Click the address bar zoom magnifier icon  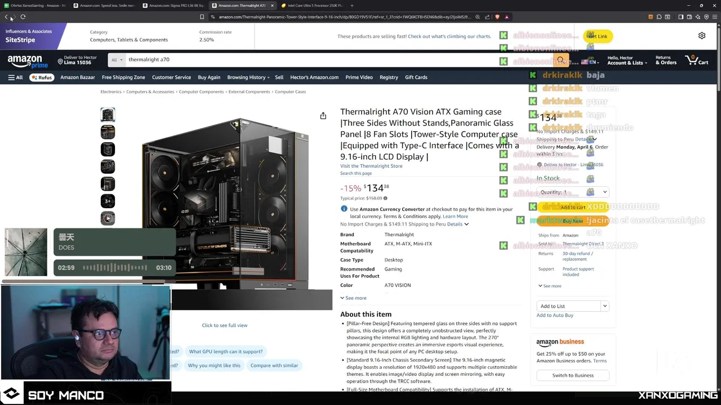coord(478,17)
